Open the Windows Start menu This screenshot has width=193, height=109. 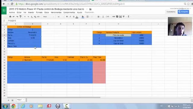click(5, 106)
